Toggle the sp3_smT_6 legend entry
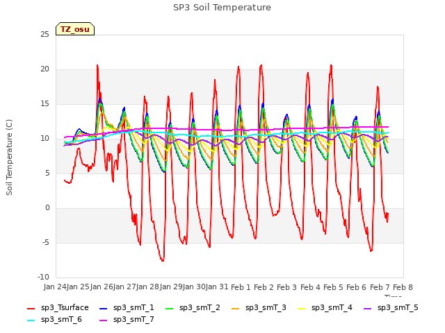The height and width of the screenshot is (333, 445). tap(54, 320)
